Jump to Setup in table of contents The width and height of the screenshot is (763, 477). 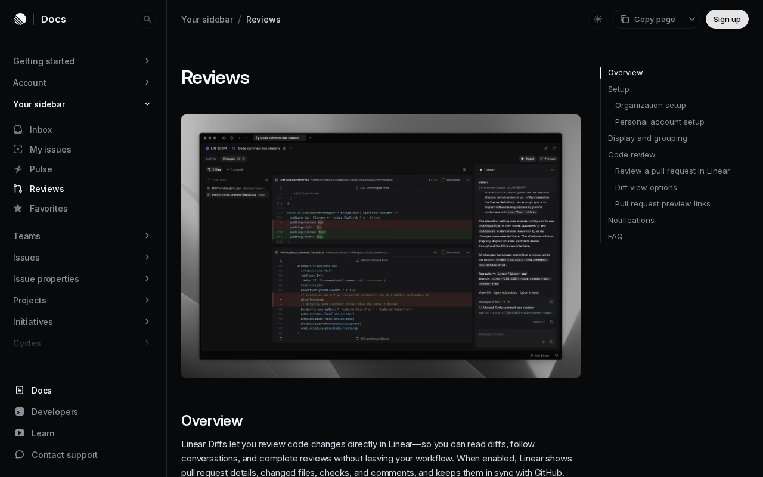(619, 89)
